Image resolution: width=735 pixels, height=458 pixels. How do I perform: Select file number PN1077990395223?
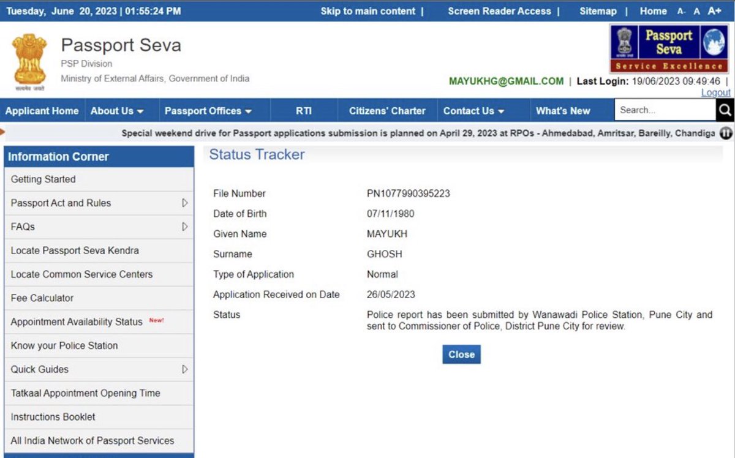point(408,193)
